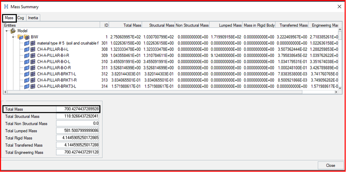Click the Total Lumped Mass value field
Image resolution: width=346 pixels, height=172 pixels.
pyautogui.click(x=78, y=131)
